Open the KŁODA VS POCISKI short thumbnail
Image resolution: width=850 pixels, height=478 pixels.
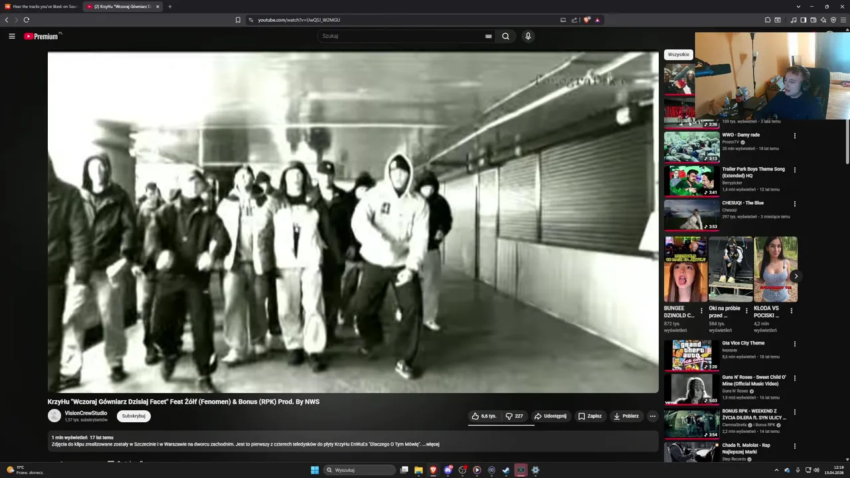pos(776,269)
